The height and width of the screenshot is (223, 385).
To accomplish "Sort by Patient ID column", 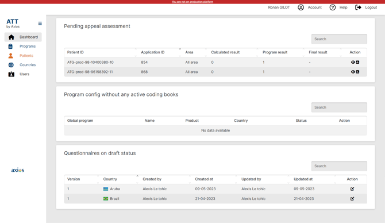I will 75,52.
